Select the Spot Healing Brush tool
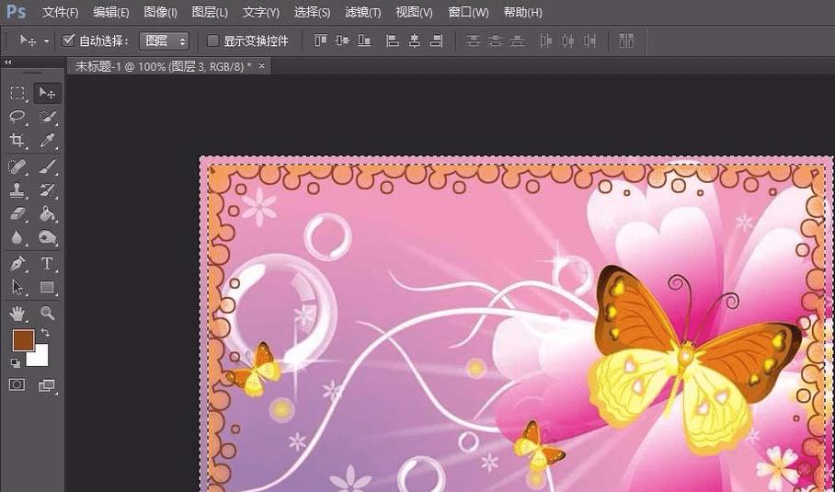Viewport: 835px width, 492px height. 17,166
